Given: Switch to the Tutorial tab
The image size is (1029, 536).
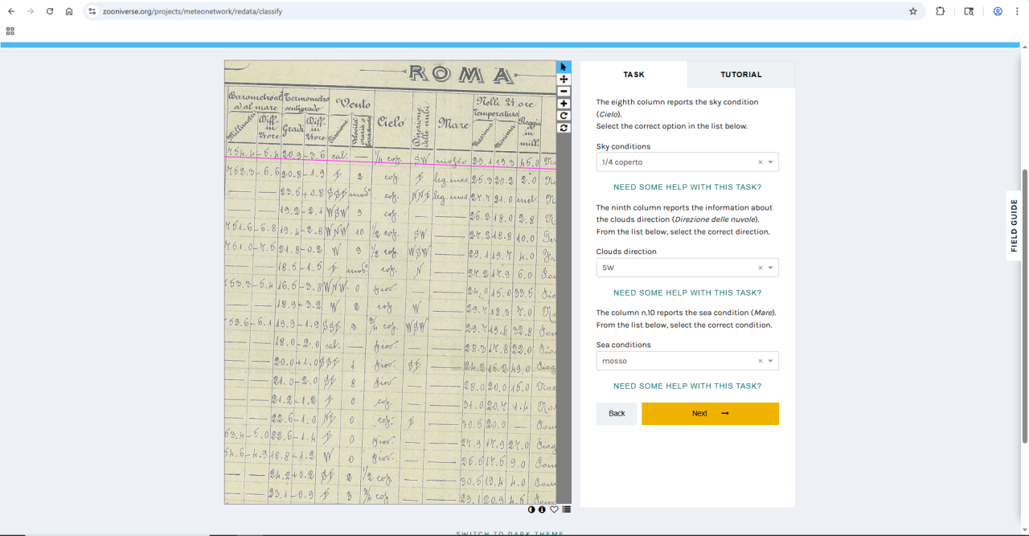Looking at the screenshot, I should point(741,74).
